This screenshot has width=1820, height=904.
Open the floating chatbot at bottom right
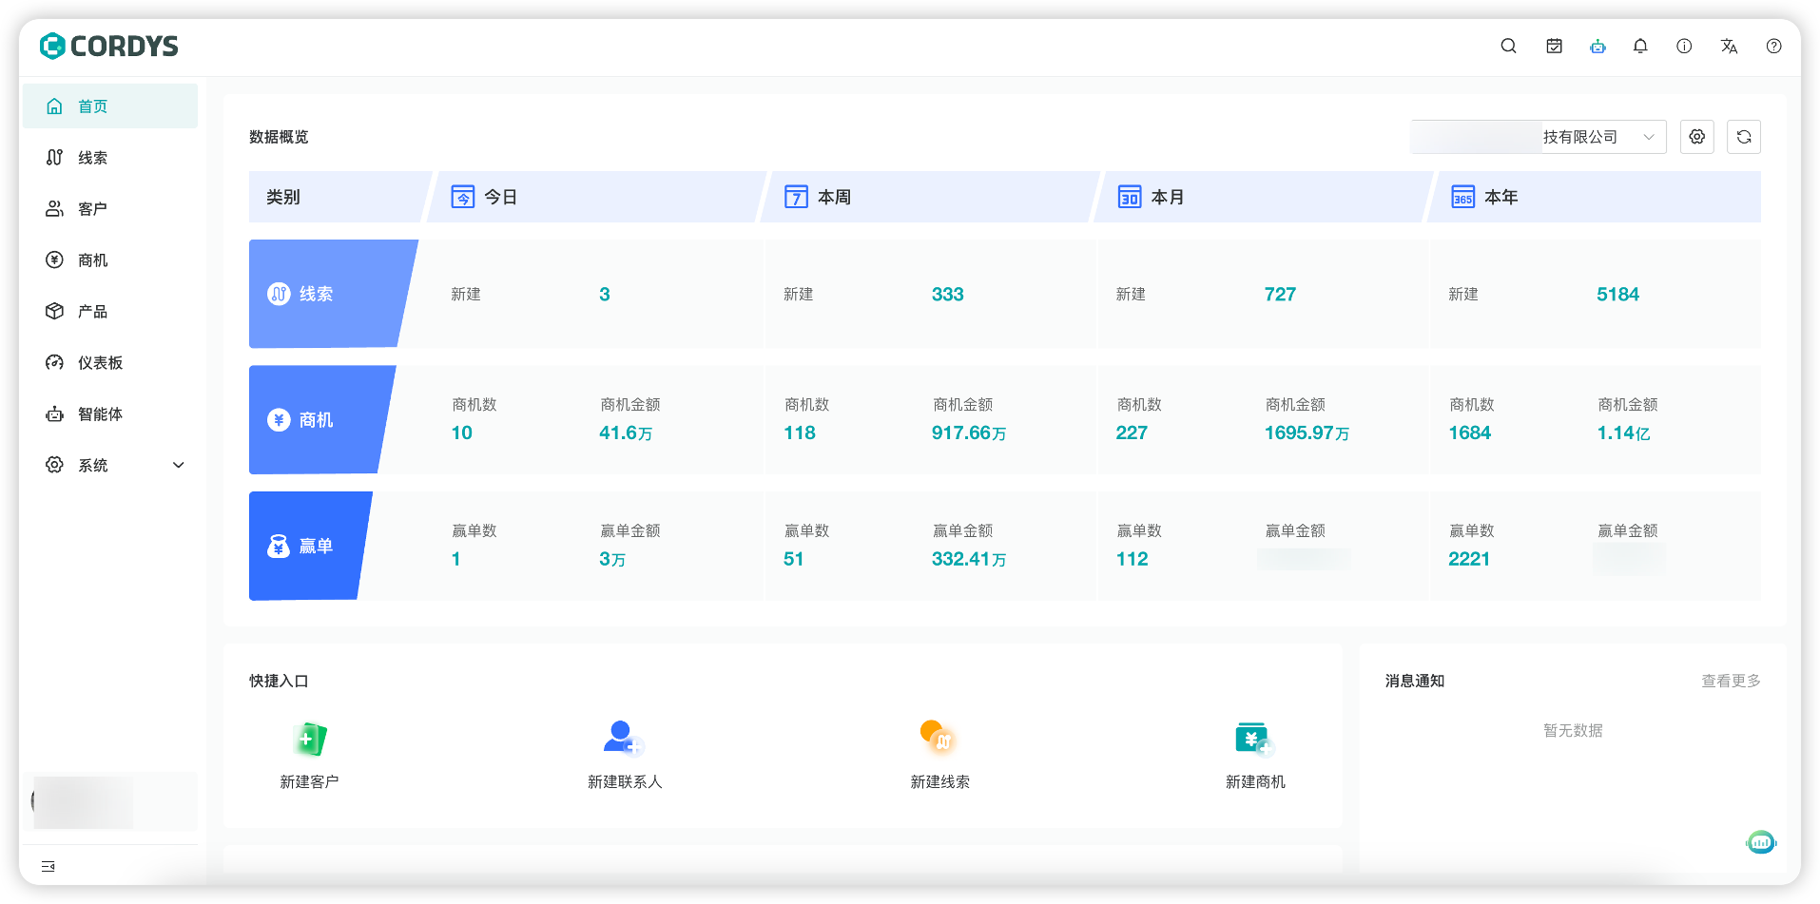click(x=1760, y=842)
